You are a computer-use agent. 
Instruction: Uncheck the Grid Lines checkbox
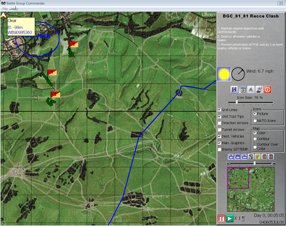tap(220, 110)
